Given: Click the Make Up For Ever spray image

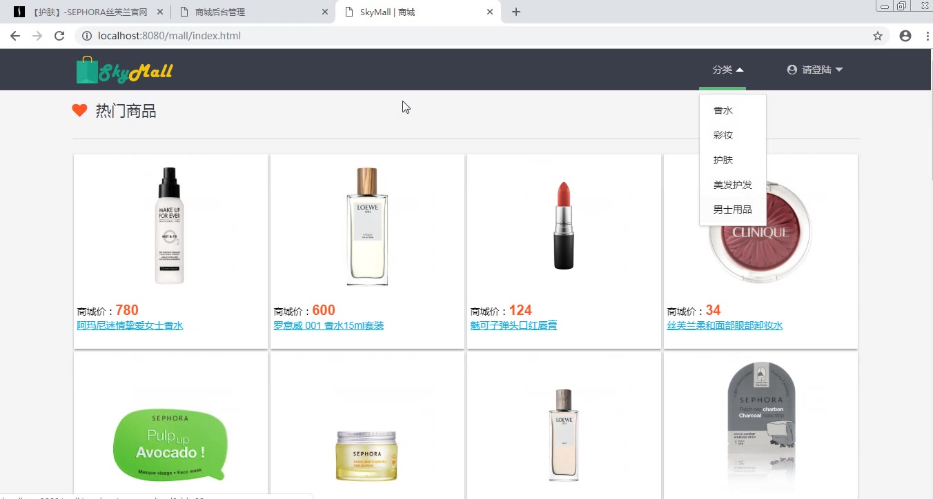Looking at the screenshot, I should [x=170, y=225].
